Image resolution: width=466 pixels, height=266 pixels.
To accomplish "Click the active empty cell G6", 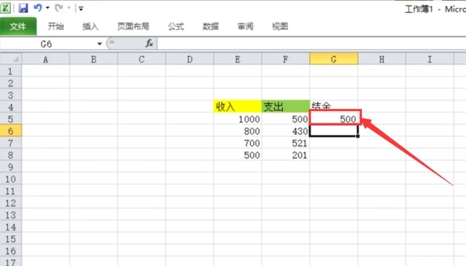I will coord(334,130).
